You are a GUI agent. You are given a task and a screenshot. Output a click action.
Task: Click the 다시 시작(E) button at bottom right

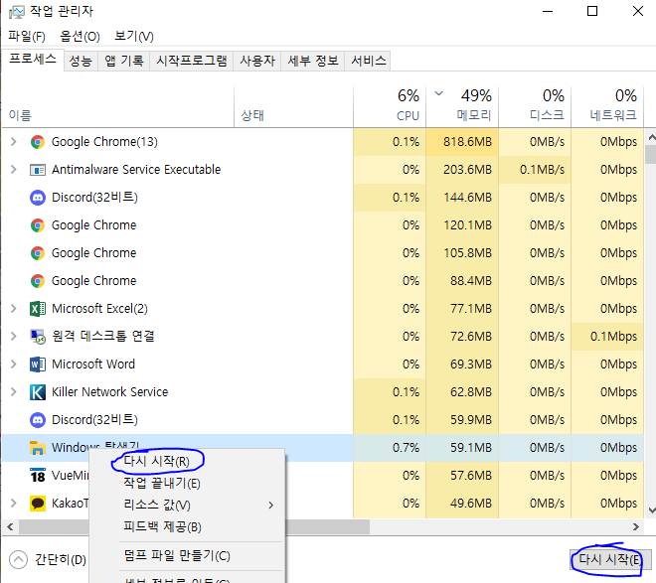[x=610, y=559]
